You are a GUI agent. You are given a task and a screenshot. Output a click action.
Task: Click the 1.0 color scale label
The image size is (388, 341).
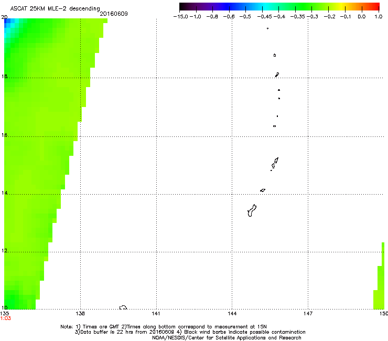coord(379,17)
